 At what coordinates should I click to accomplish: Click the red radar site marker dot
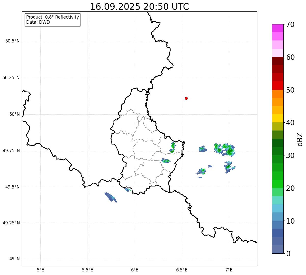186,98
